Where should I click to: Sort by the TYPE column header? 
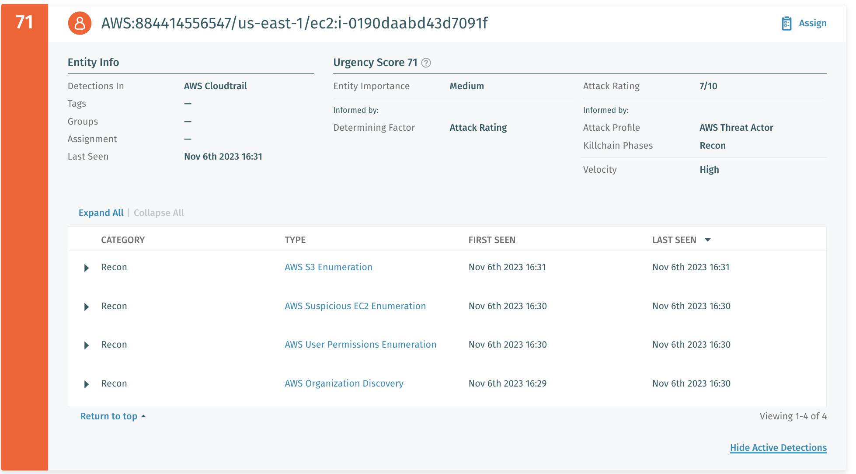[x=295, y=240]
